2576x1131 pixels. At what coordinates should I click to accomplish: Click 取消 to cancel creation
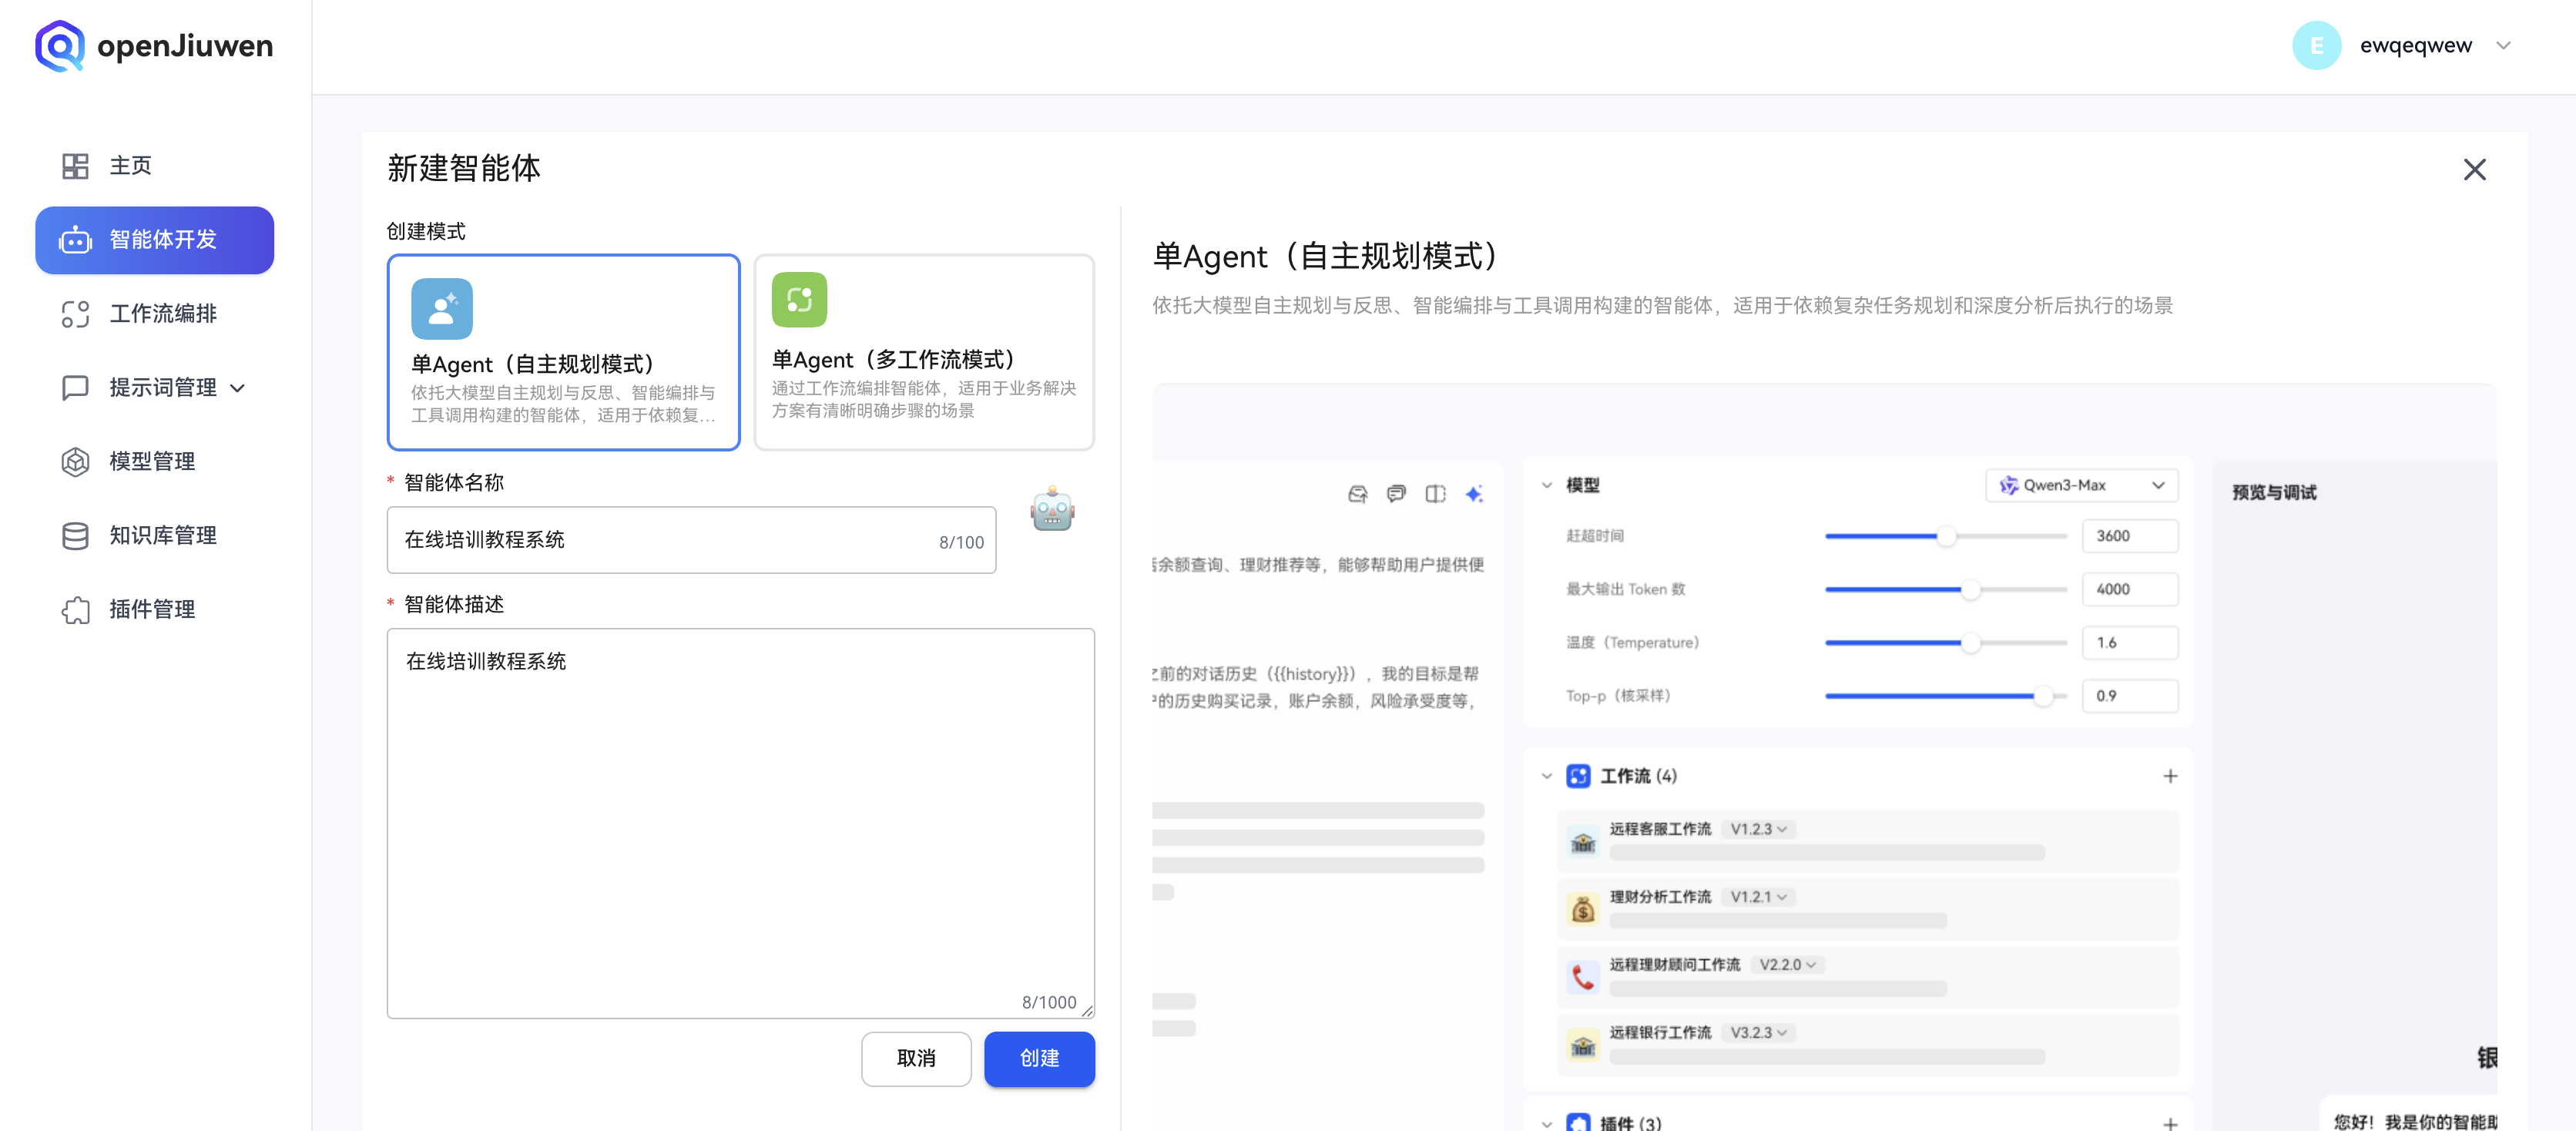(x=916, y=1058)
